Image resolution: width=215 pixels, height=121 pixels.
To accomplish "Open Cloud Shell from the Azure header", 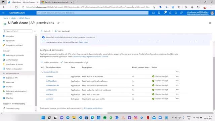I will pos(153,13).
